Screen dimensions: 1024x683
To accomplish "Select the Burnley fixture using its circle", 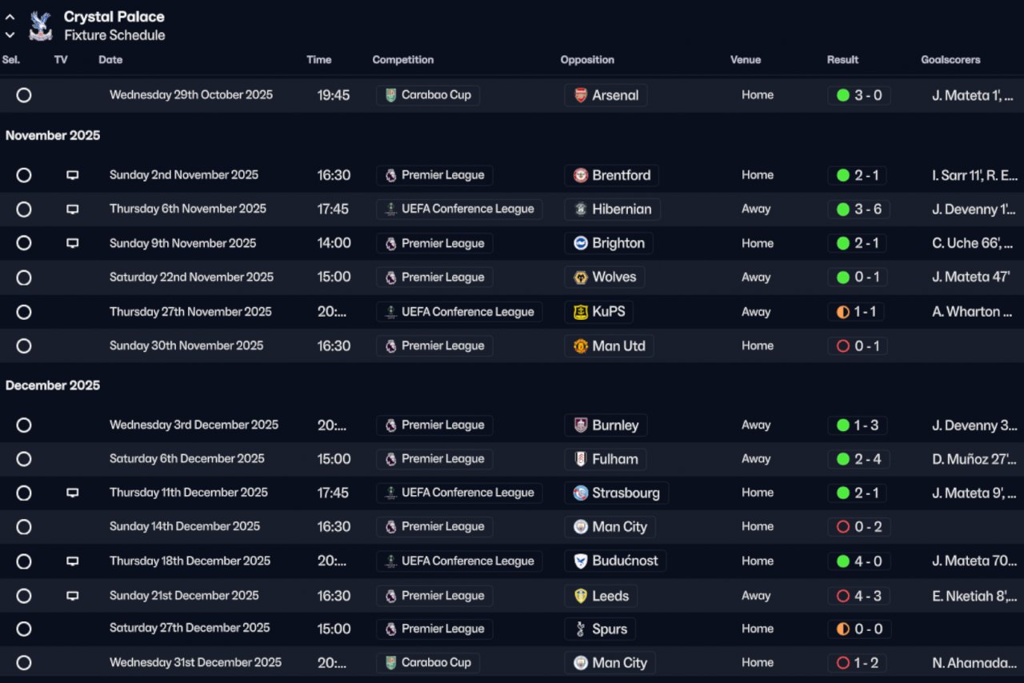I will [x=24, y=425].
